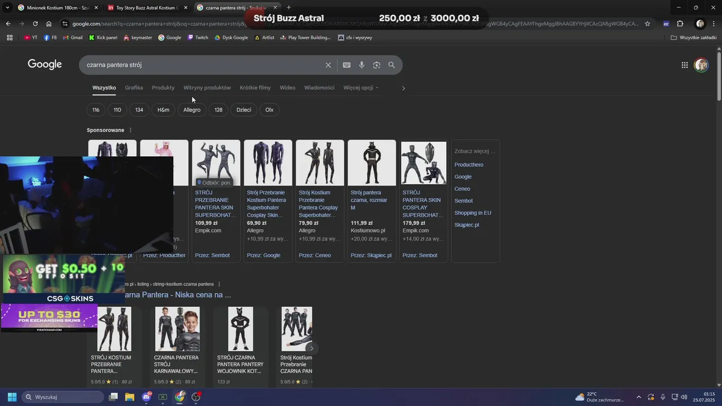Click the microphone icon in system tray
This screenshot has height=406, width=722.
click(x=663, y=397)
